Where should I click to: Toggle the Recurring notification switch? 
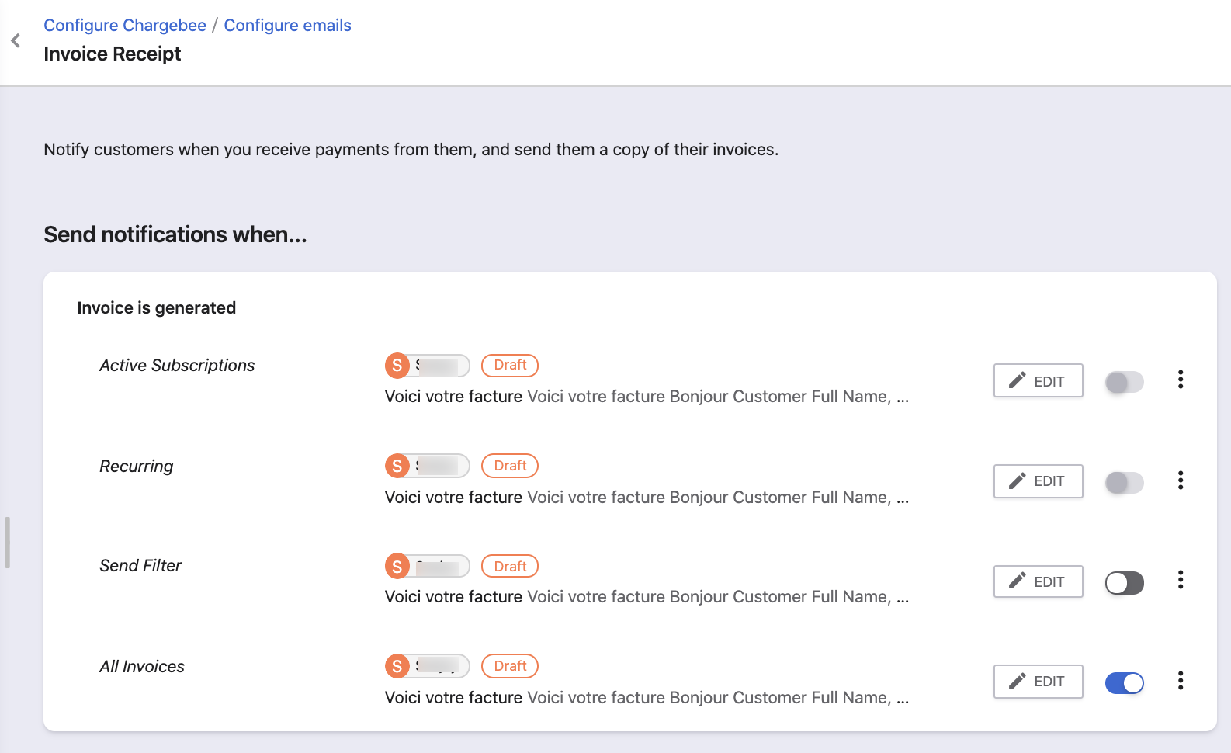coord(1124,483)
